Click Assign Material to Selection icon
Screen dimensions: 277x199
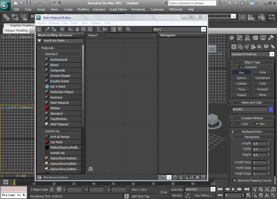tap(54, 29)
